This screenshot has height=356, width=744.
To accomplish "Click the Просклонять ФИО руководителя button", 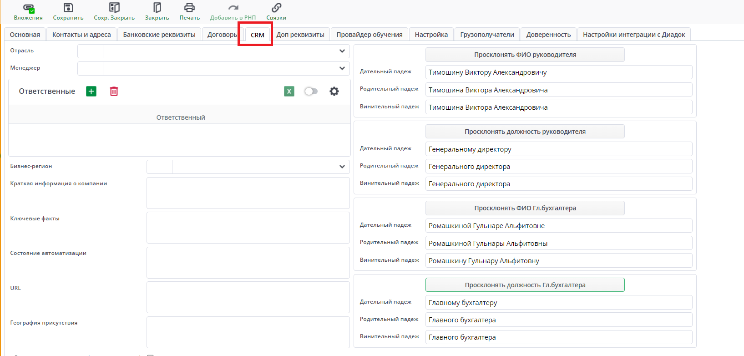I will 525,55.
